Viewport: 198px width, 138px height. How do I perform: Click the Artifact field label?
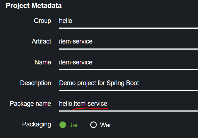click(41, 42)
